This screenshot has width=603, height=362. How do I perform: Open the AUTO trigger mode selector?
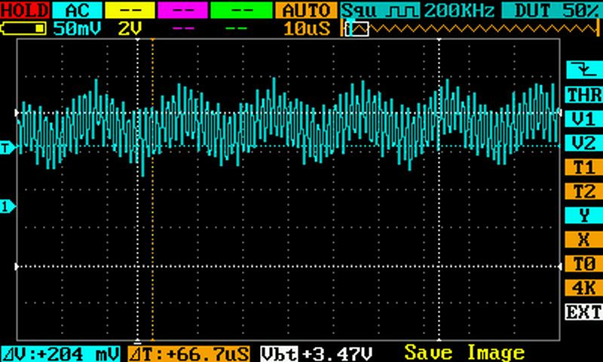(x=306, y=11)
